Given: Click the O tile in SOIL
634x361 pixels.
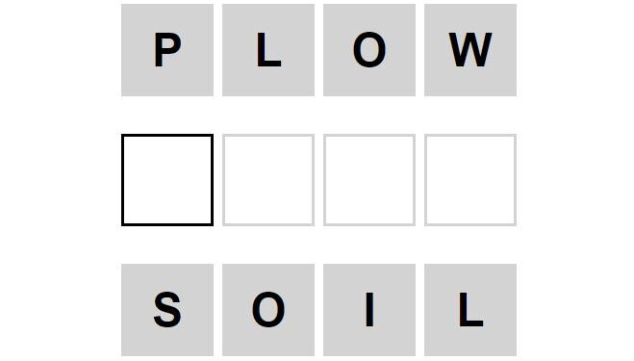Looking at the screenshot, I should 268,310.
